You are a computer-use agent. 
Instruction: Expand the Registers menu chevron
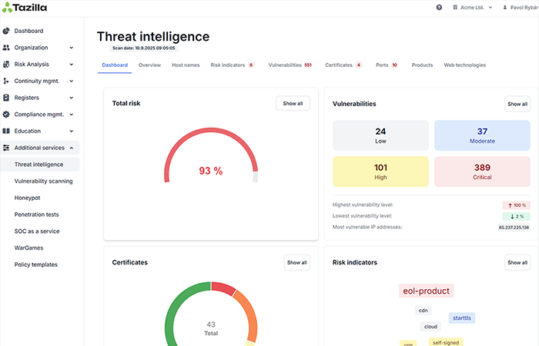(x=72, y=98)
